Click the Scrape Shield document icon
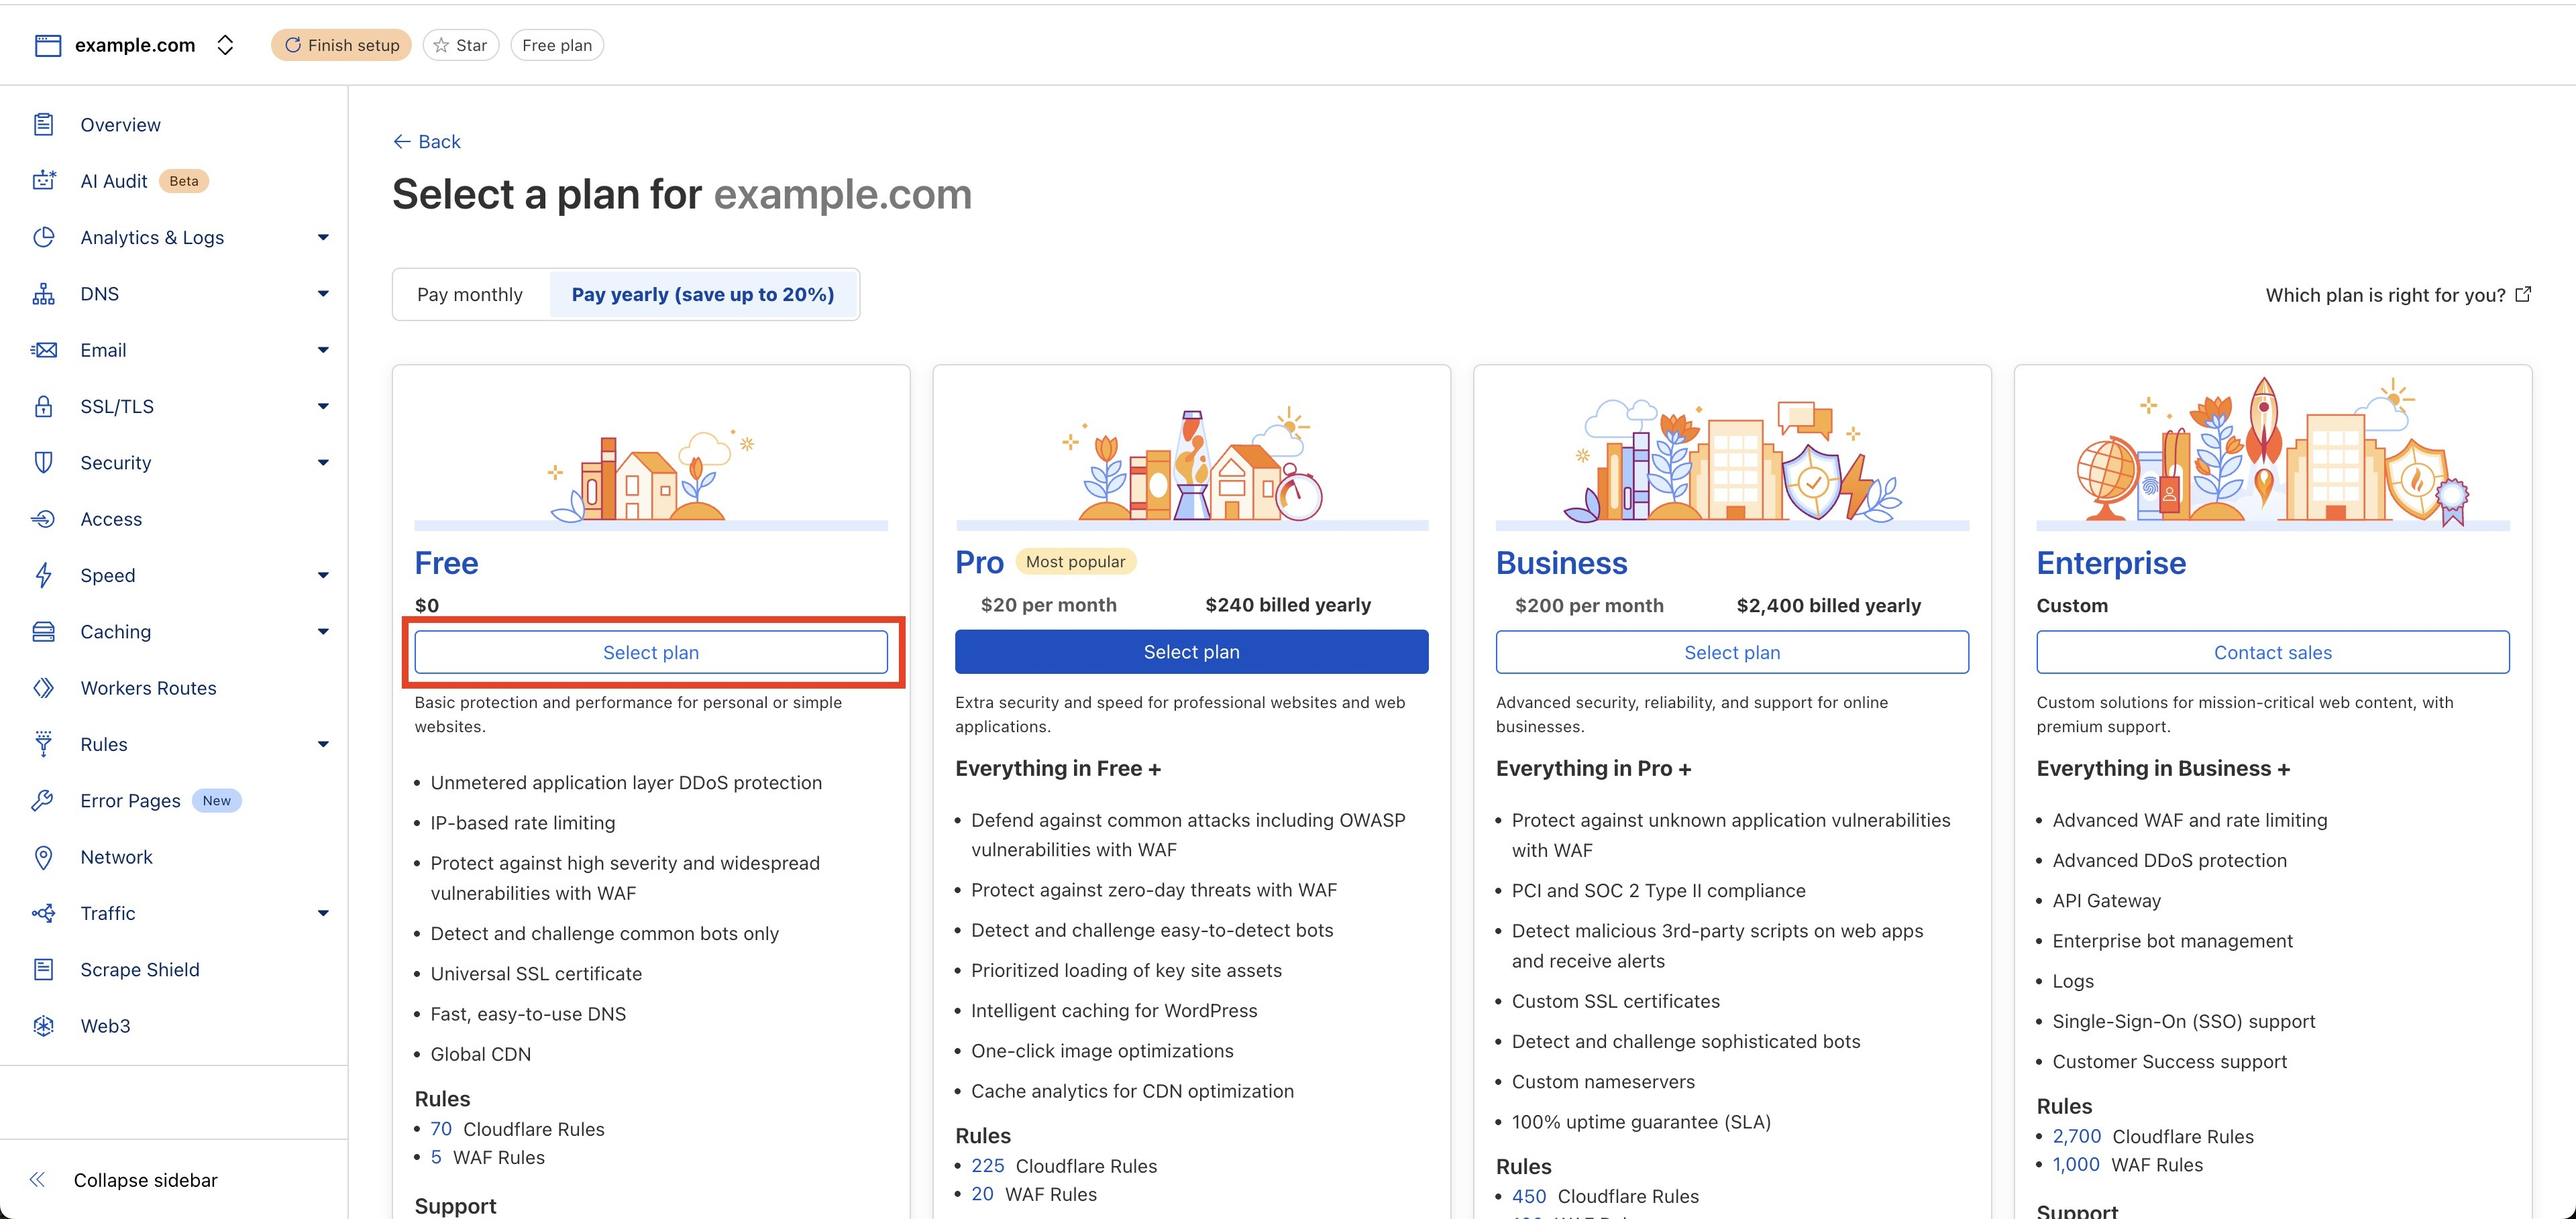Viewport: 2576px width, 1219px height. [x=43, y=970]
